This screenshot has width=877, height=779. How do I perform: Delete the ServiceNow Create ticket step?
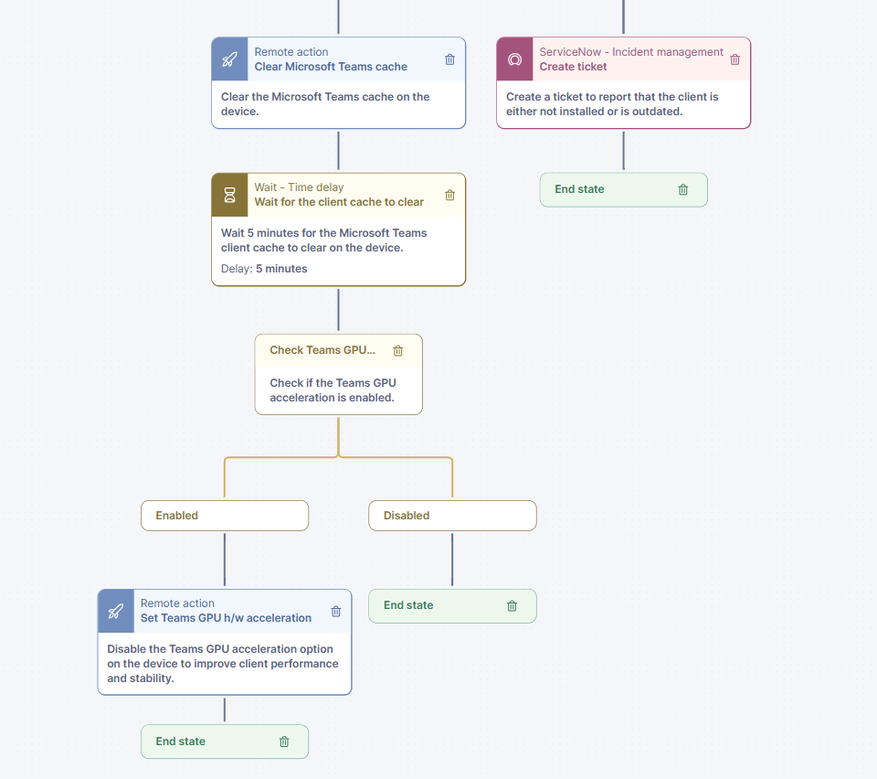[x=734, y=59]
